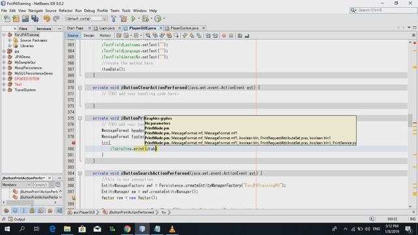The width and height of the screenshot is (418, 235).
Task: Click the Toggle Rectangular Selection editor icon
Action: (x=176, y=35)
